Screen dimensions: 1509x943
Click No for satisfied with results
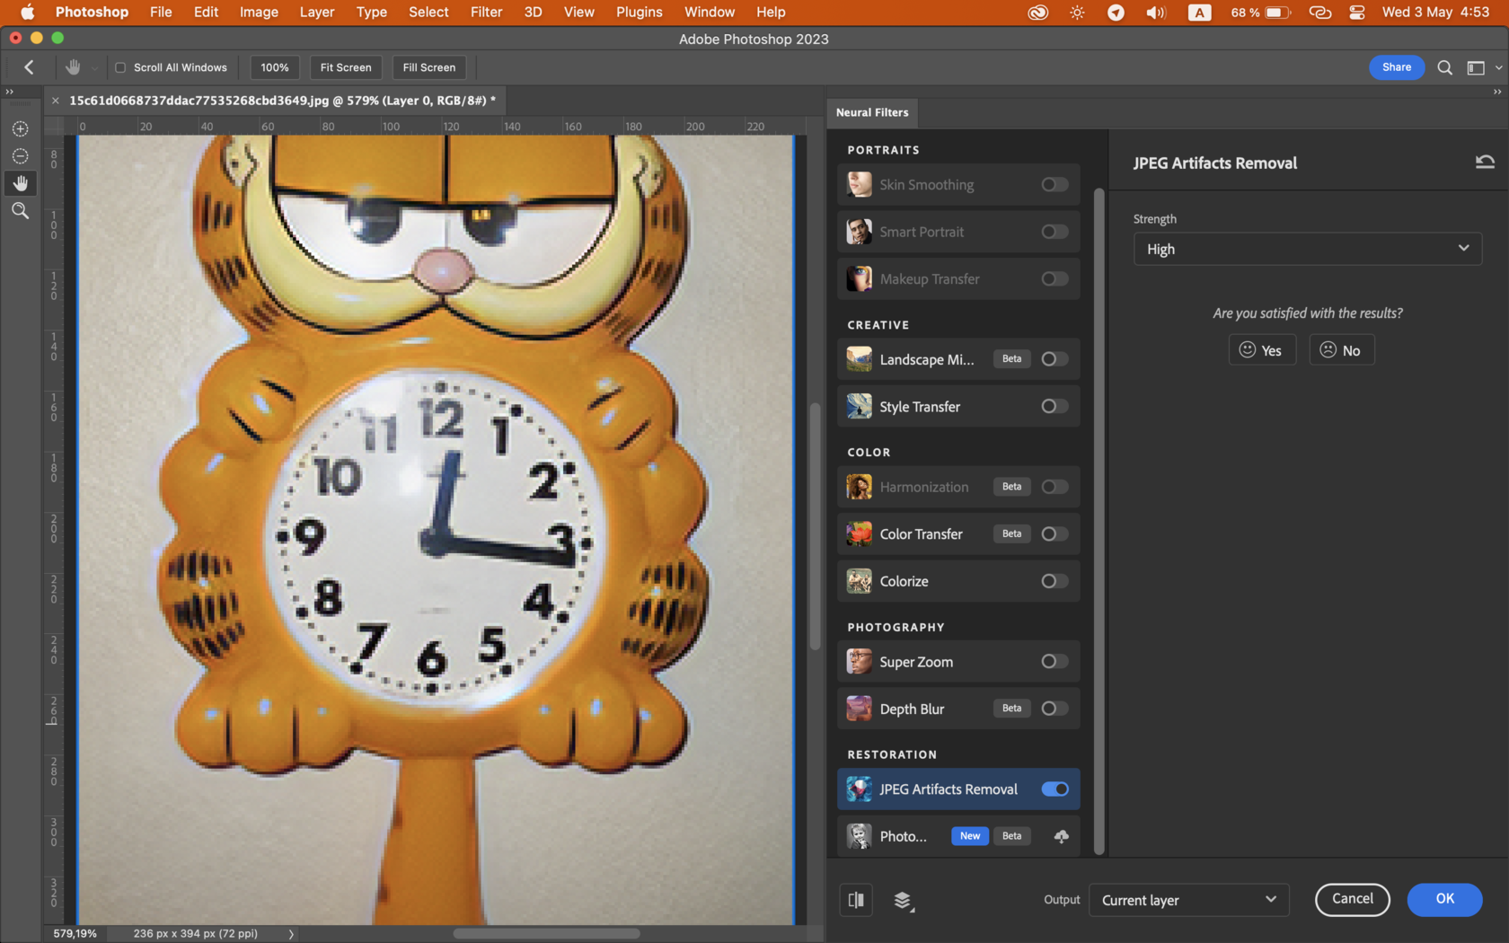click(x=1341, y=350)
